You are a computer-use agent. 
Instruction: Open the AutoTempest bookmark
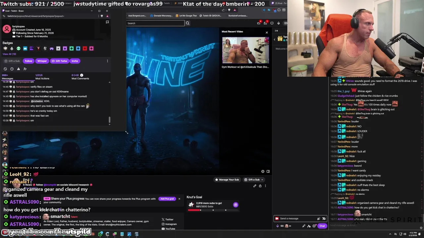[x=137, y=16]
